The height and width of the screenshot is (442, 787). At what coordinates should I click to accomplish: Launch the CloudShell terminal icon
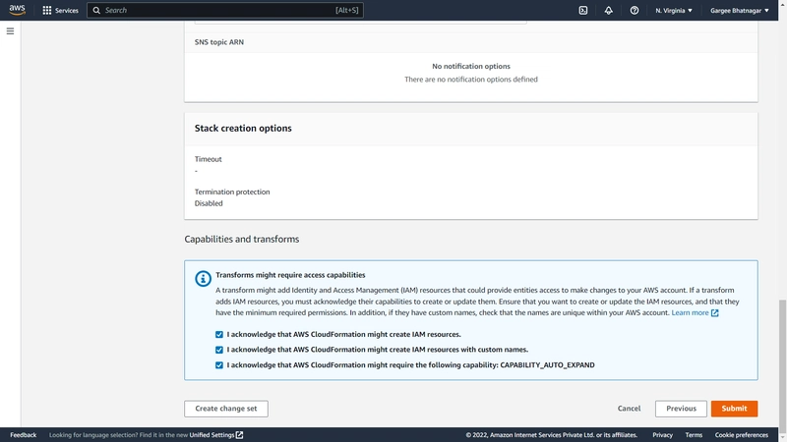[x=582, y=10]
